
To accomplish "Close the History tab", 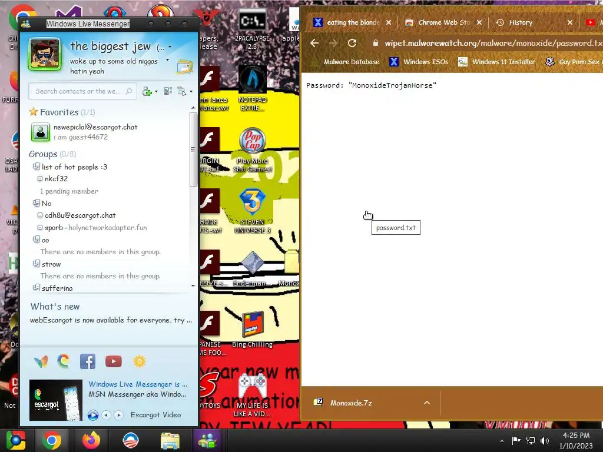I will (570, 22).
